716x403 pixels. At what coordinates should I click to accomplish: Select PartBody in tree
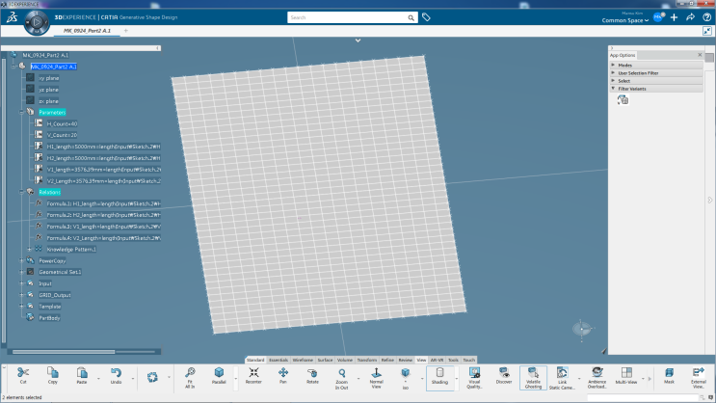[49, 318]
